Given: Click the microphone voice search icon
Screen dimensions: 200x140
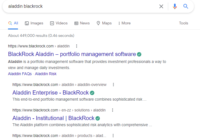Looking at the screenshot, I should tap(175, 6).
